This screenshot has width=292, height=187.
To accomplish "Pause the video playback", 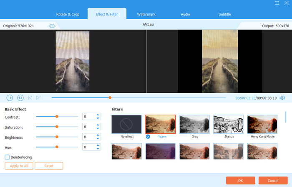I will tap(10, 98).
